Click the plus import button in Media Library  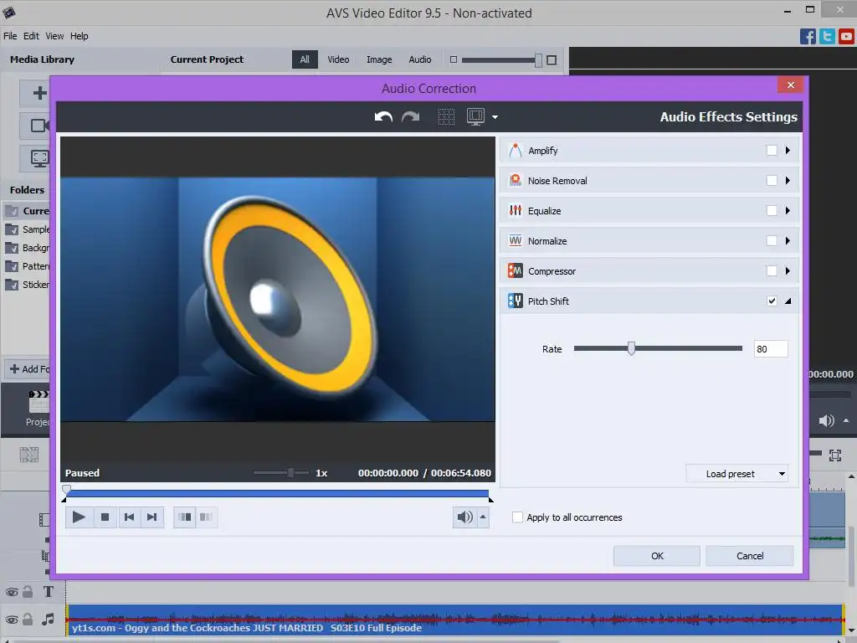pos(39,93)
